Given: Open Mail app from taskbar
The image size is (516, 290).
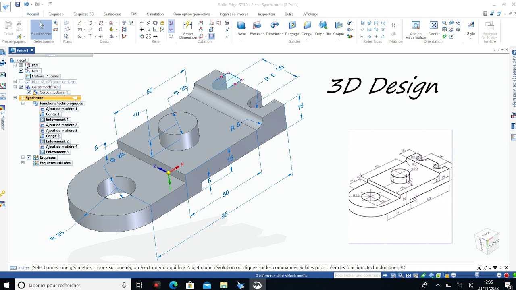Looking at the screenshot, I should coord(207,285).
